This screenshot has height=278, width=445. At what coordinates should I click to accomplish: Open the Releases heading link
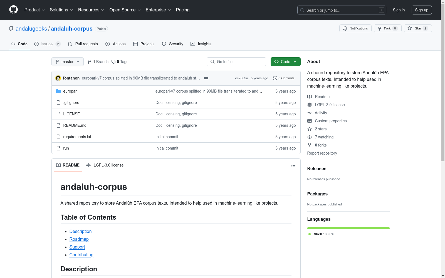click(317, 168)
